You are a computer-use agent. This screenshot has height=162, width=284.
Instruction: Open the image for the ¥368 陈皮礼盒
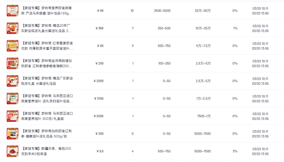pyautogui.click(x=12, y=28)
